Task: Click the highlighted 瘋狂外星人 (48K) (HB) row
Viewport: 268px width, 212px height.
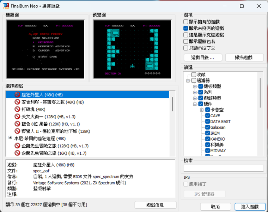Action: [x=87, y=95]
